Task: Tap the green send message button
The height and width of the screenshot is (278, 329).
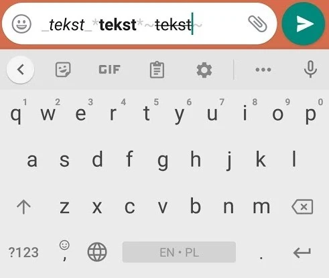Action: click(x=303, y=24)
